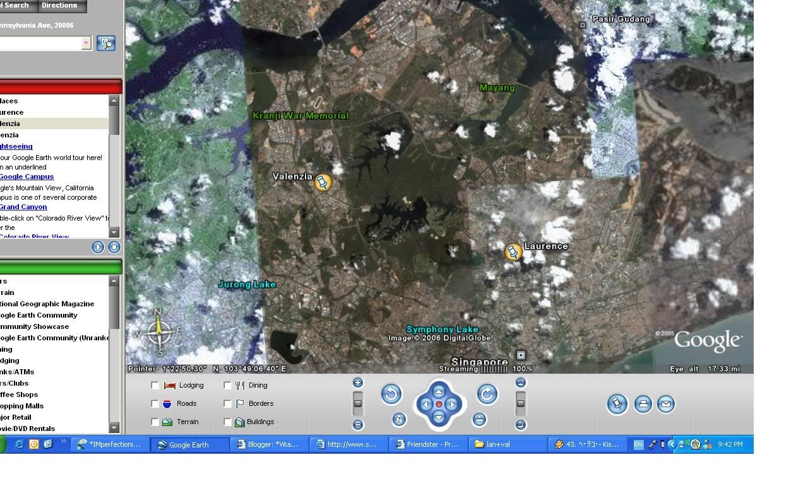Pan the map left

[425, 404]
